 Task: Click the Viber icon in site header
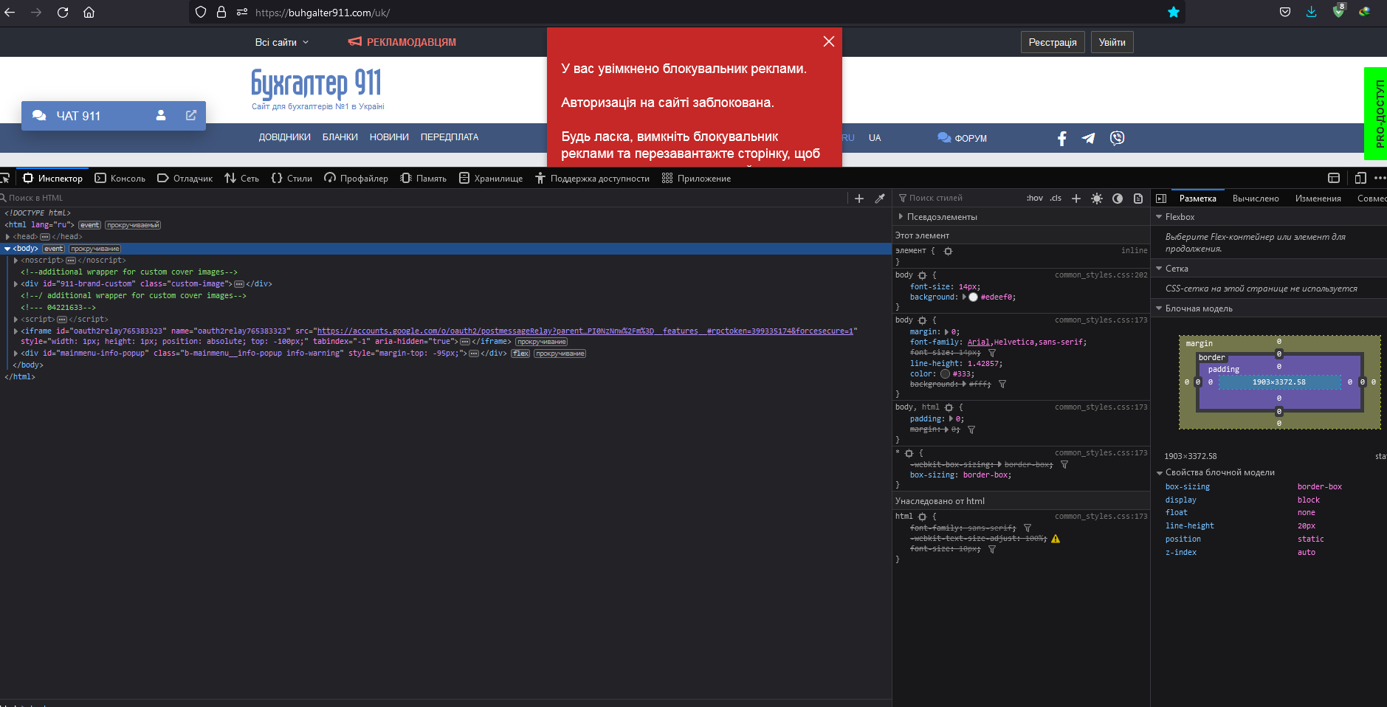click(x=1118, y=138)
